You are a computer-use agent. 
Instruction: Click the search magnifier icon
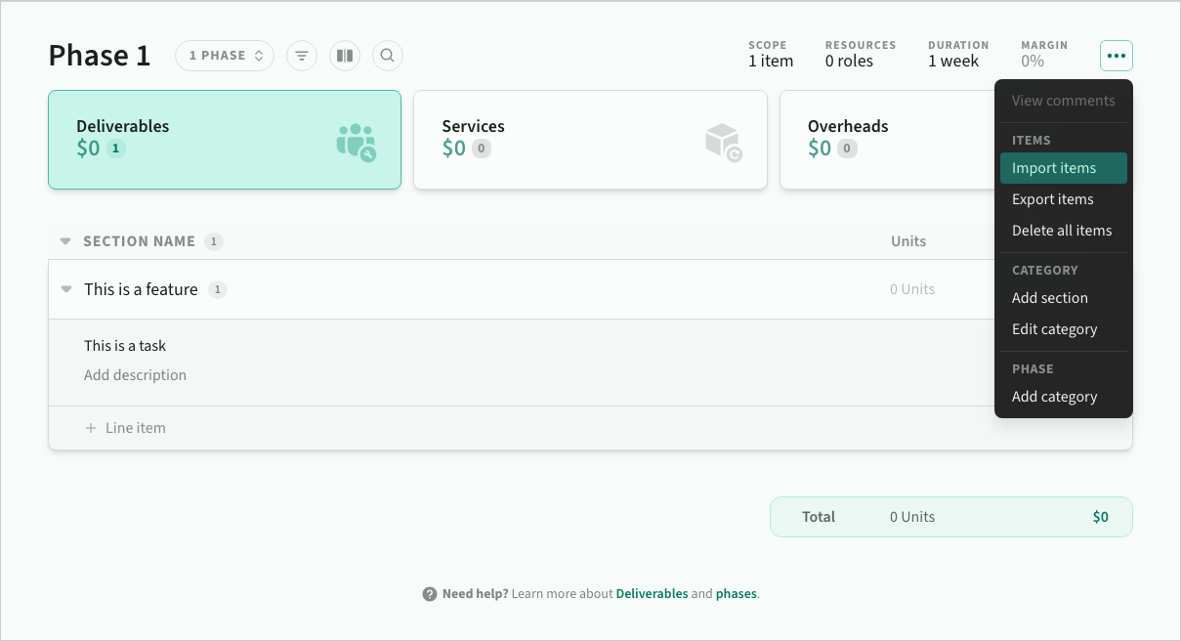388,56
